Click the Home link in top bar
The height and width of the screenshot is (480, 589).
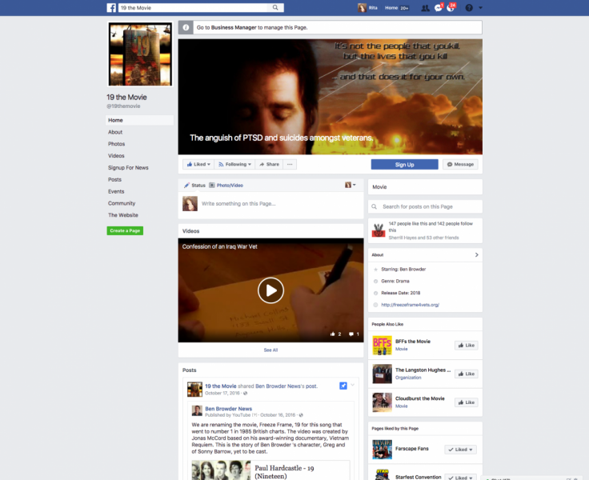pos(391,8)
